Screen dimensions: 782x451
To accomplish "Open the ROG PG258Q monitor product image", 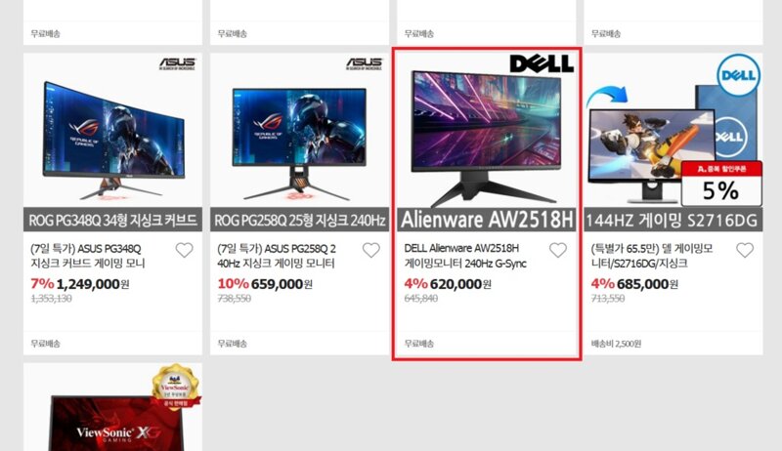I will (299, 142).
